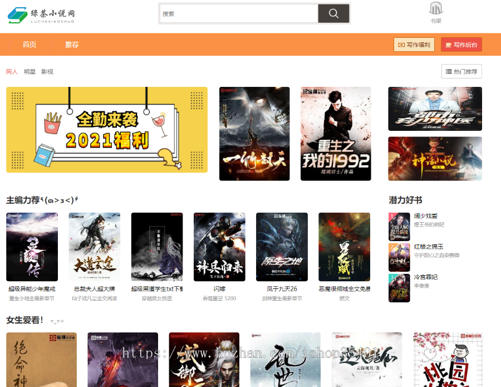Click author text 吞噬星空 5200
This screenshot has height=387, width=501.
click(219, 298)
